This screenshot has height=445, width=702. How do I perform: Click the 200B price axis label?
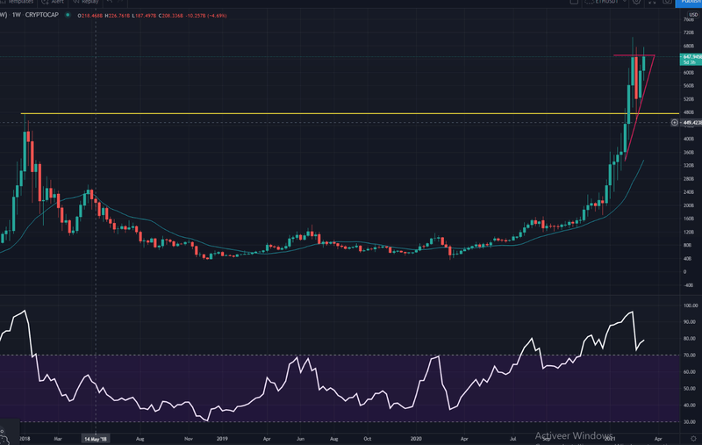(688, 205)
